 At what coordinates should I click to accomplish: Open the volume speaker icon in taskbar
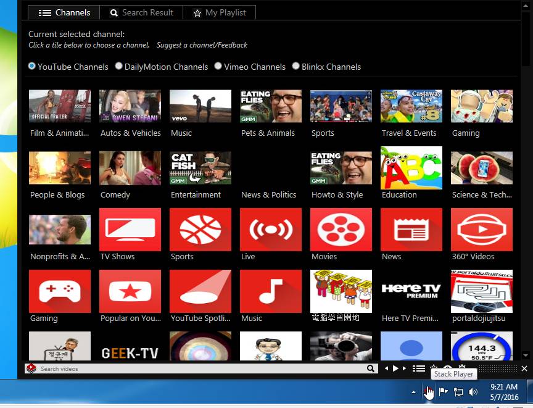pyautogui.click(x=473, y=392)
